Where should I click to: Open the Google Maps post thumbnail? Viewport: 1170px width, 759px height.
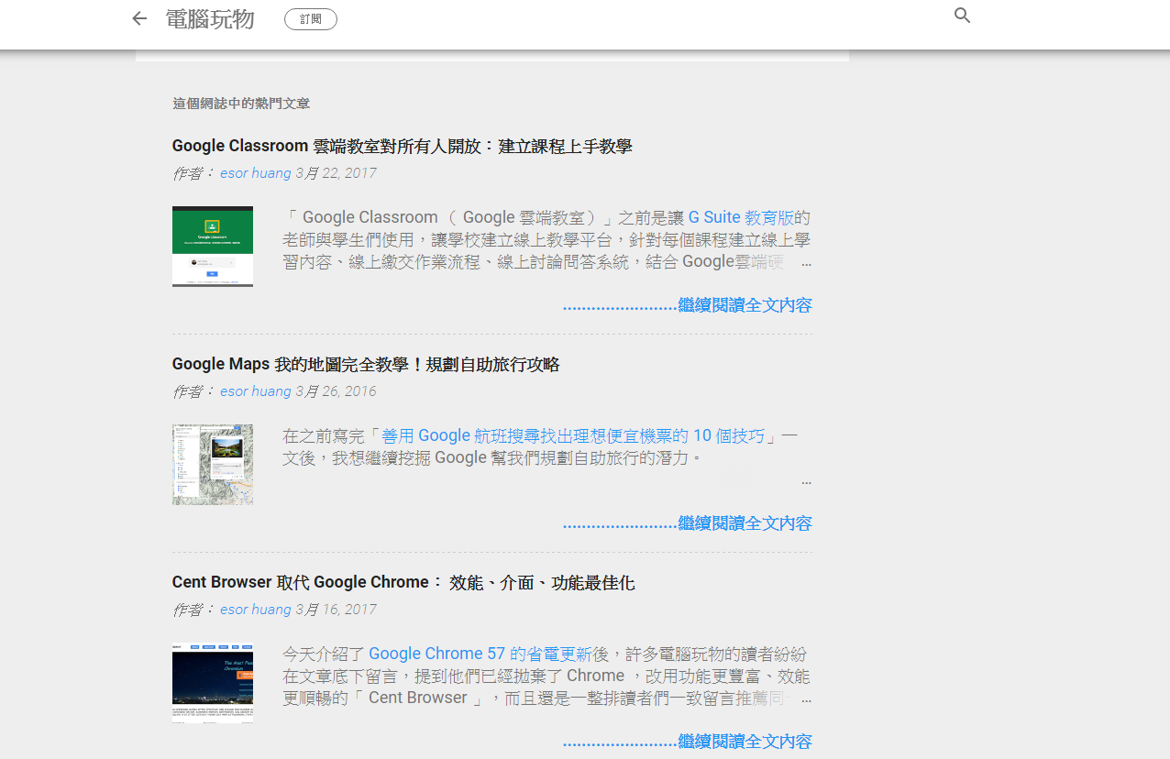click(213, 465)
